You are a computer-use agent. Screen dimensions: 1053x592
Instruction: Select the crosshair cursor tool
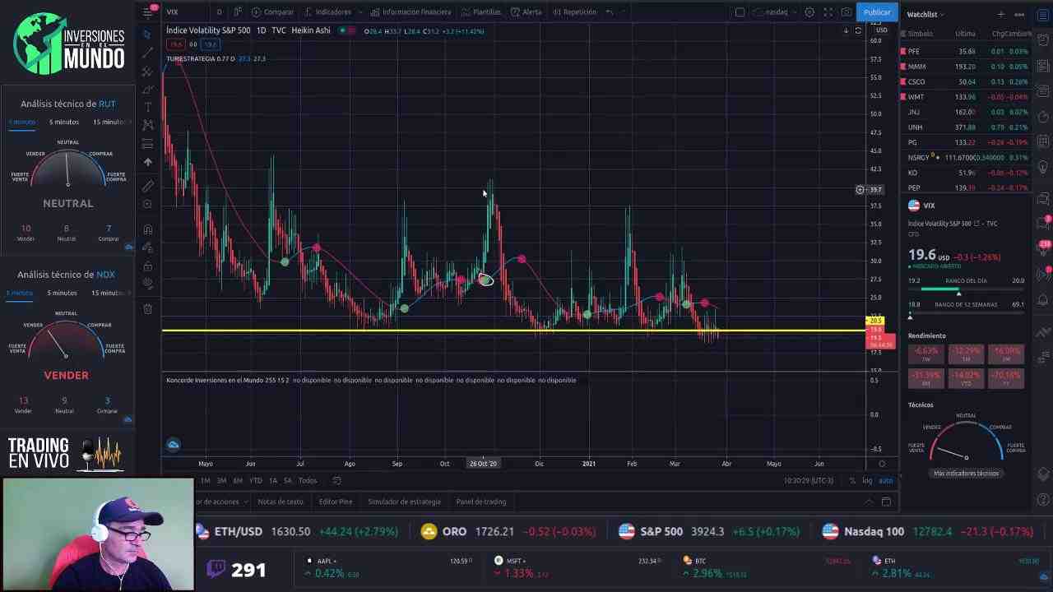(147, 34)
